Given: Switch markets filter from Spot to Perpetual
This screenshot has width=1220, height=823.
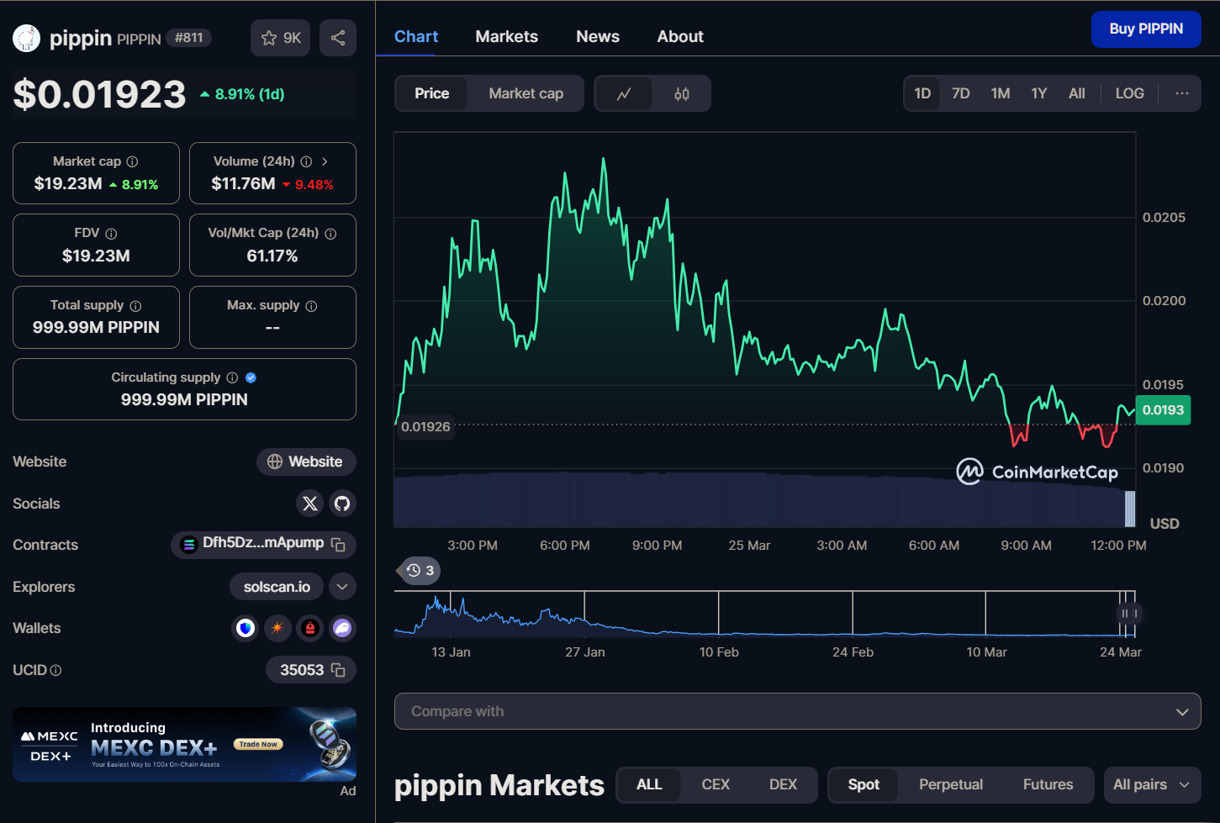Looking at the screenshot, I should click(x=950, y=784).
